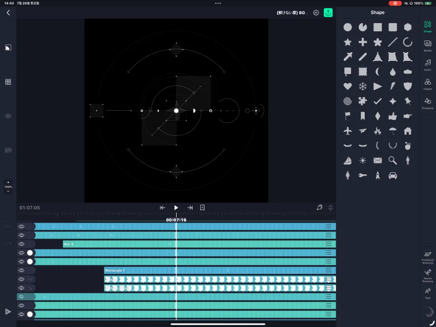
Task: Insert the envelope shape
Action: [377, 160]
